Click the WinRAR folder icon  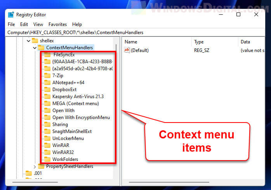click(x=47, y=145)
